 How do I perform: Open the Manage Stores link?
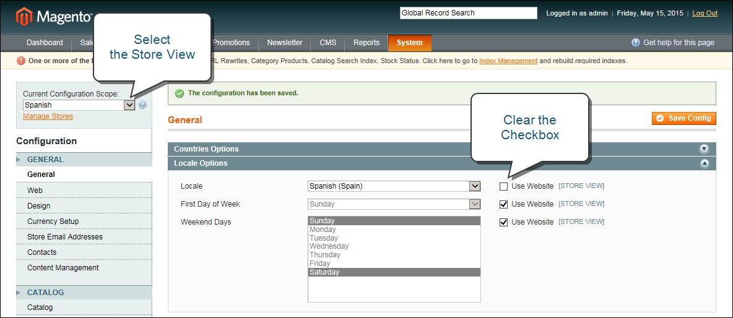pyautogui.click(x=48, y=116)
